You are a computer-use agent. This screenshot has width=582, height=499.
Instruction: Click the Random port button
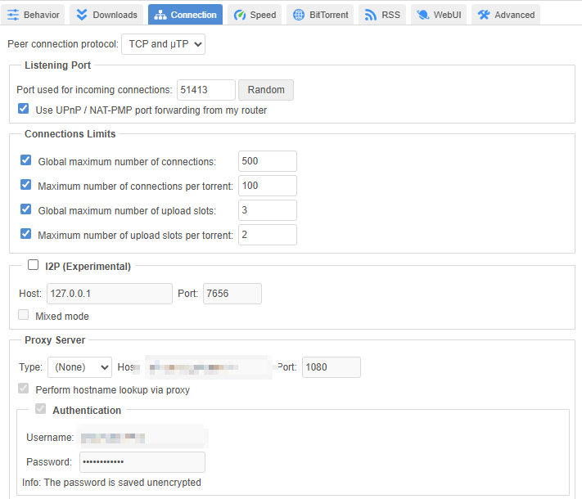(x=266, y=90)
